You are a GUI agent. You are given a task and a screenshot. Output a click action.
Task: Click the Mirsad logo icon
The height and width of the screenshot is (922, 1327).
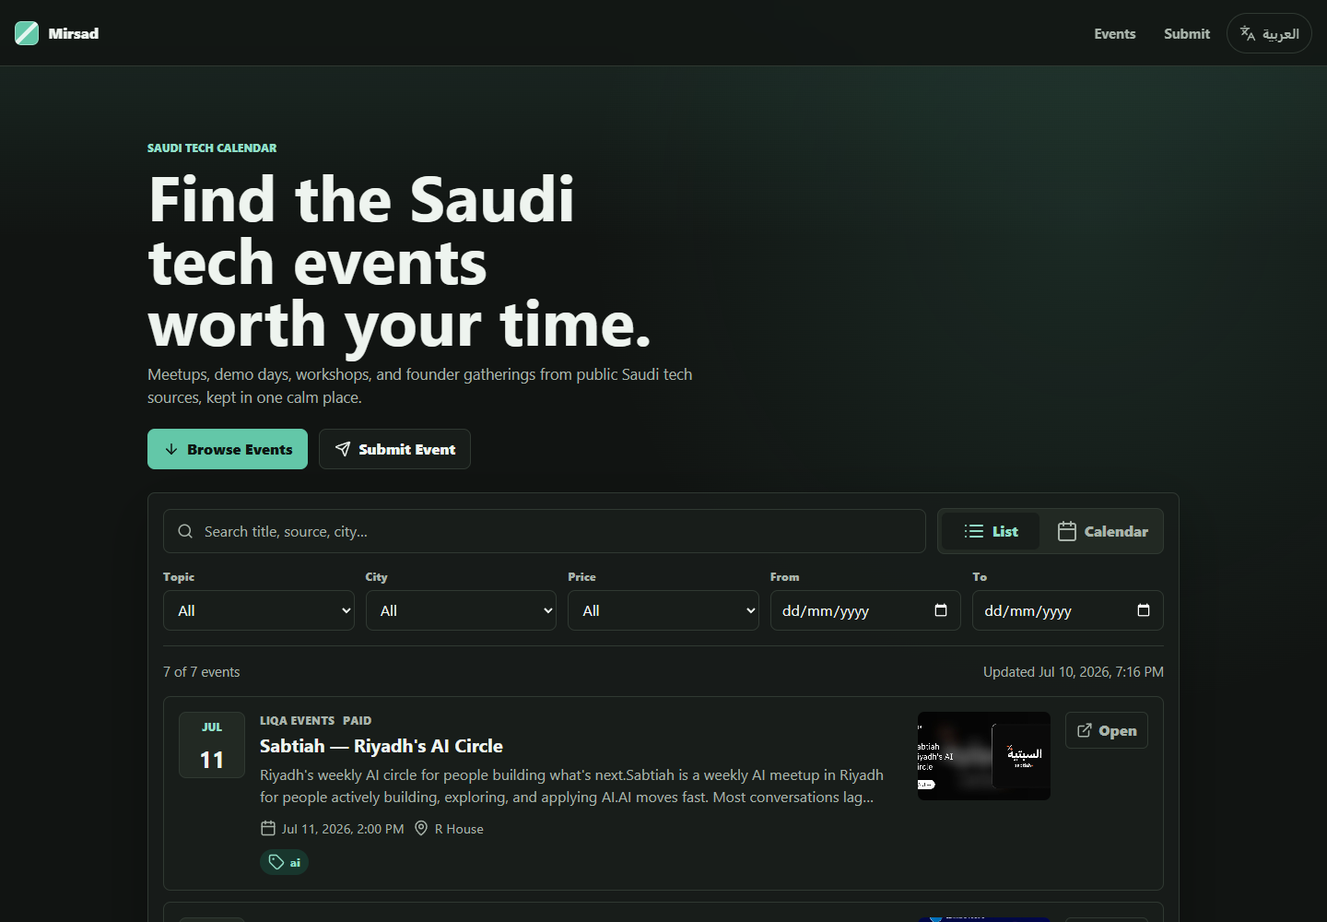tap(27, 33)
